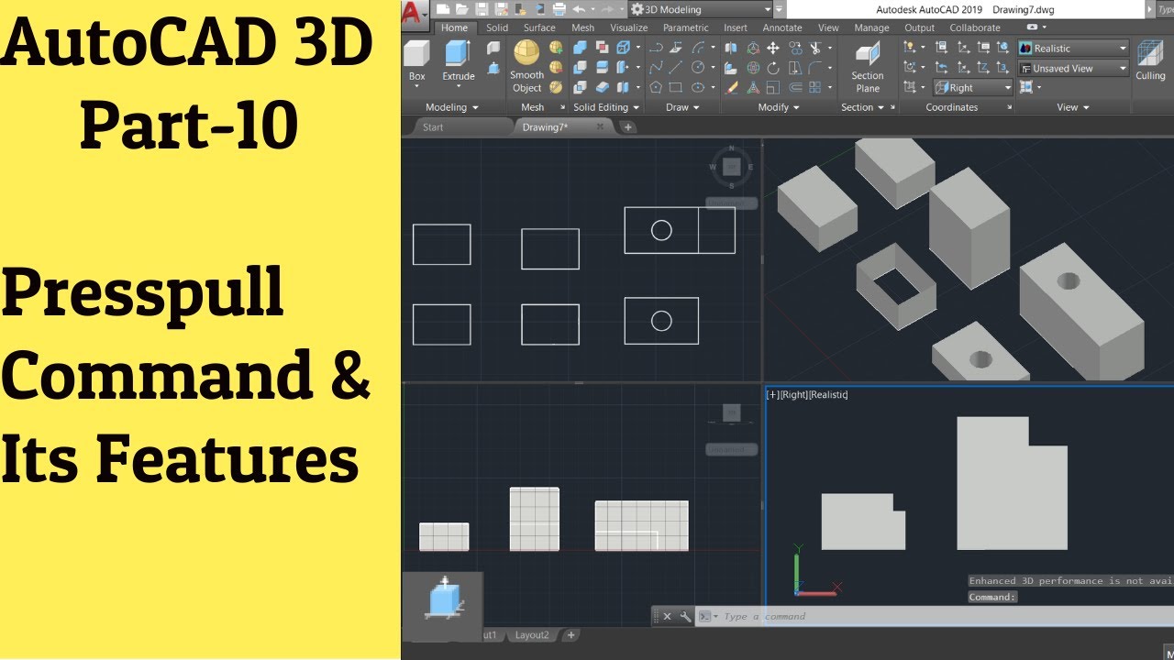This screenshot has height=660, width=1174.
Task: Click the Undo arrow icon
Action: pyautogui.click(x=579, y=9)
